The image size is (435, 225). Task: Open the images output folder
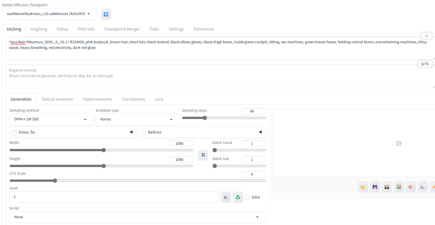[x=363, y=187]
